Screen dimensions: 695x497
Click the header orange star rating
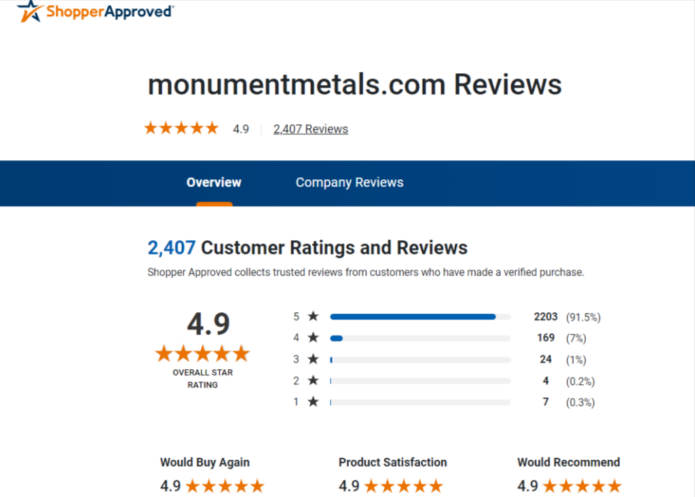pos(181,128)
